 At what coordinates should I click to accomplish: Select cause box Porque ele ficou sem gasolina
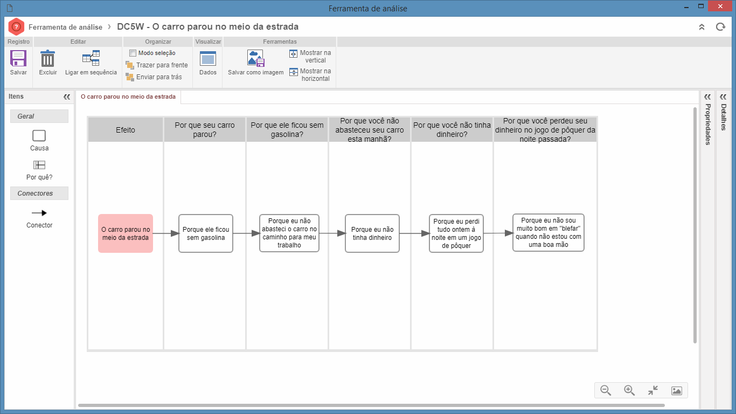[x=206, y=233]
